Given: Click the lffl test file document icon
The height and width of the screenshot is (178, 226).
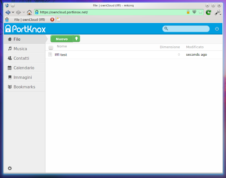Looking at the screenshot, I should point(50,55).
